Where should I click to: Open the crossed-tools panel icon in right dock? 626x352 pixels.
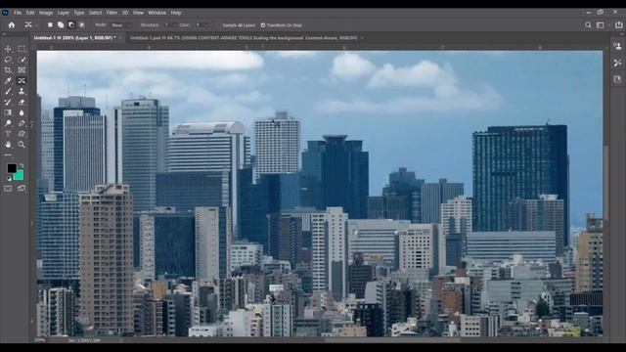point(617,63)
